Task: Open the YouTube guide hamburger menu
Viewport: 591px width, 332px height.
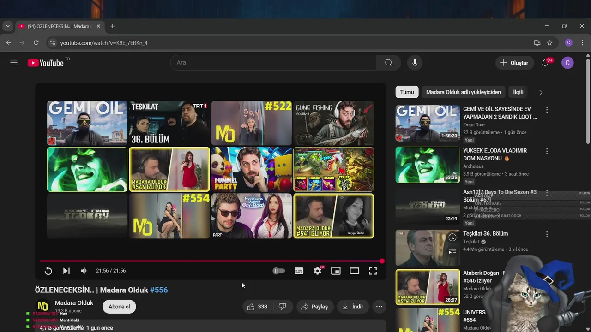Action: click(14, 63)
